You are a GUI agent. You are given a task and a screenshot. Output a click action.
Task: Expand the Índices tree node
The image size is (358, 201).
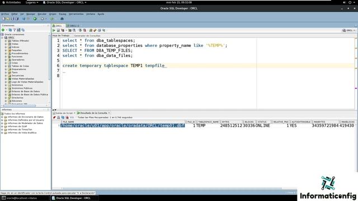click(x=6, y=47)
